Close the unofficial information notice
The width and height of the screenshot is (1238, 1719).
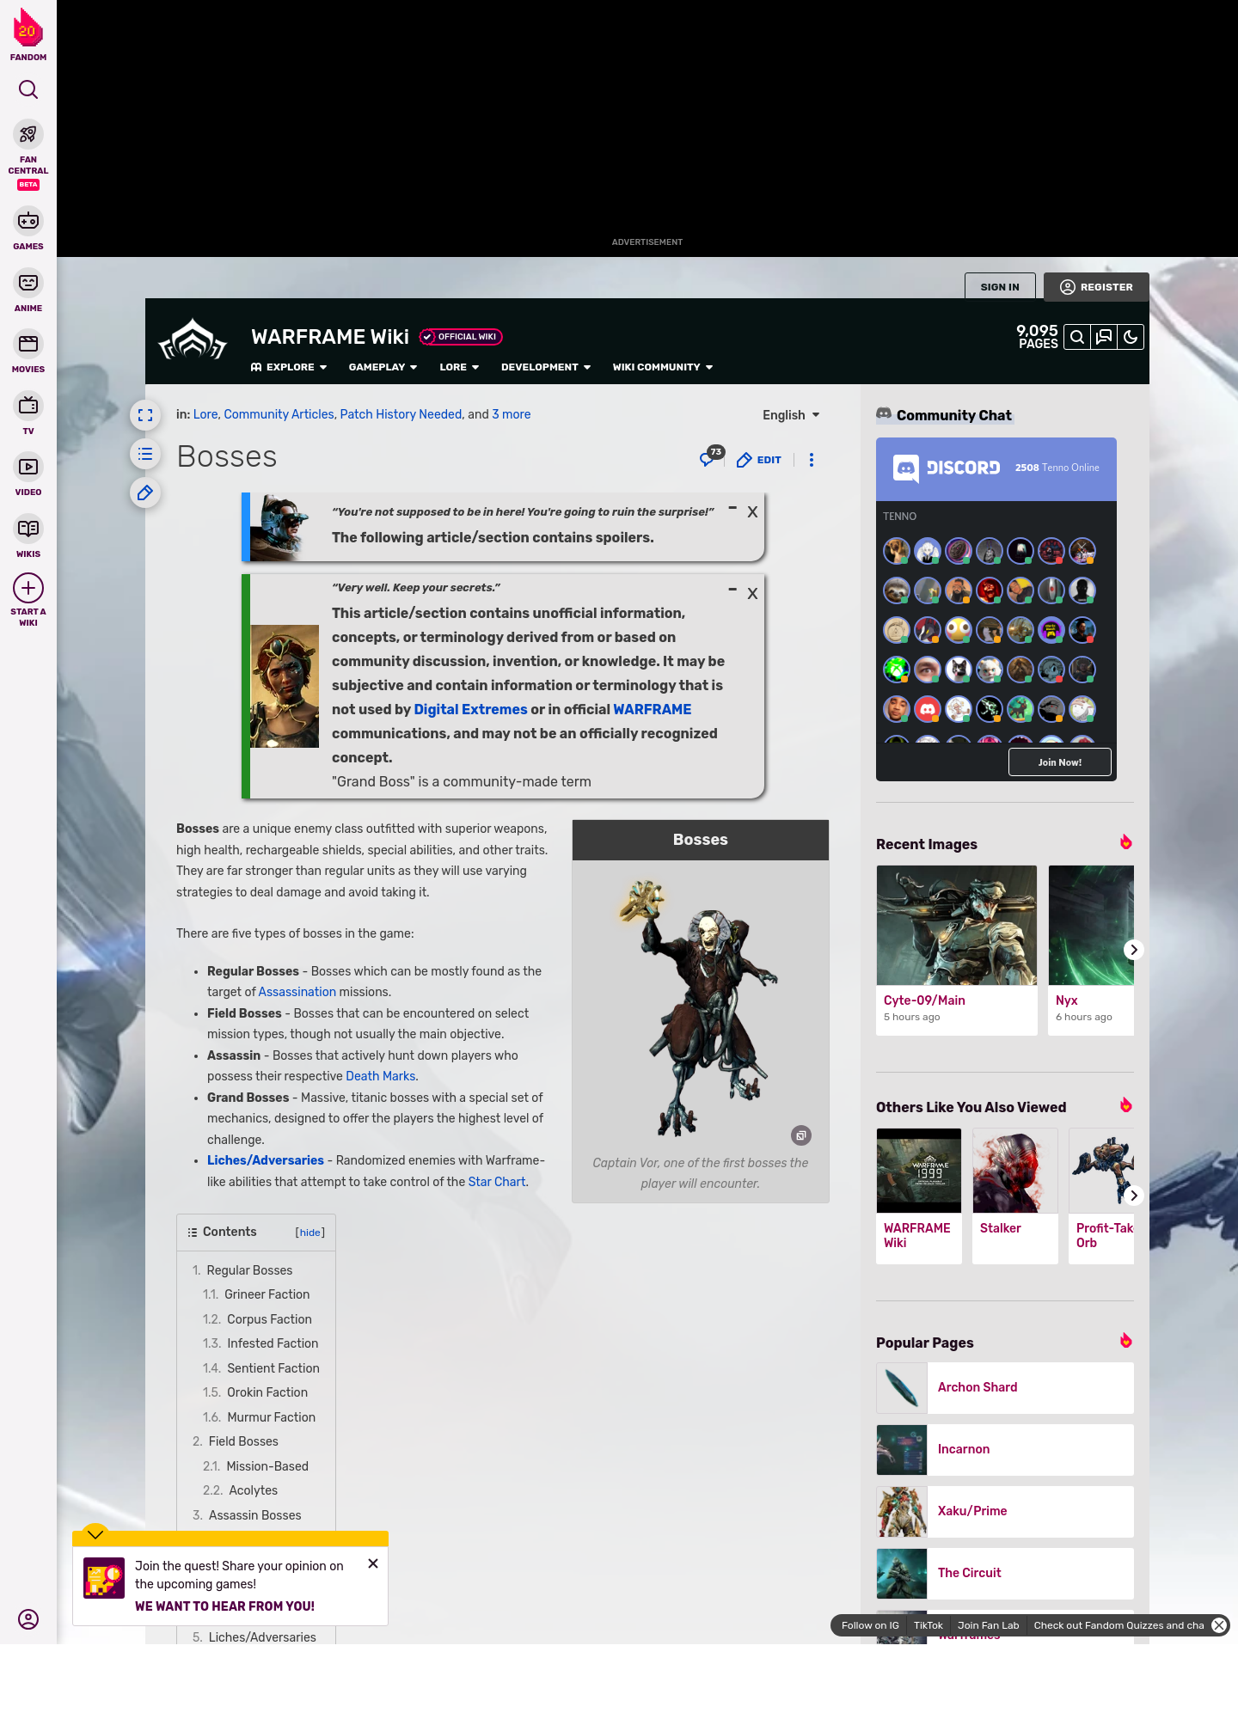coord(752,594)
